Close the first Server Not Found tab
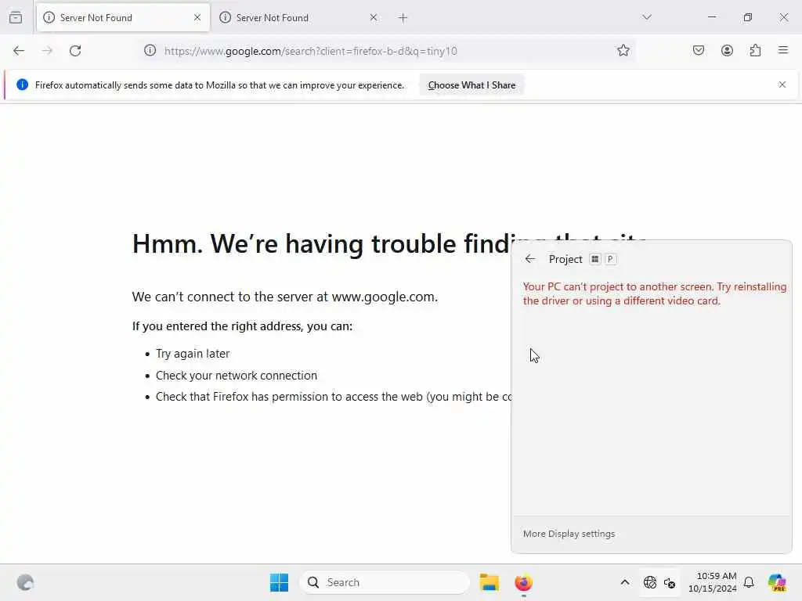The height and width of the screenshot is (601, 802). [x=197, y=17]
